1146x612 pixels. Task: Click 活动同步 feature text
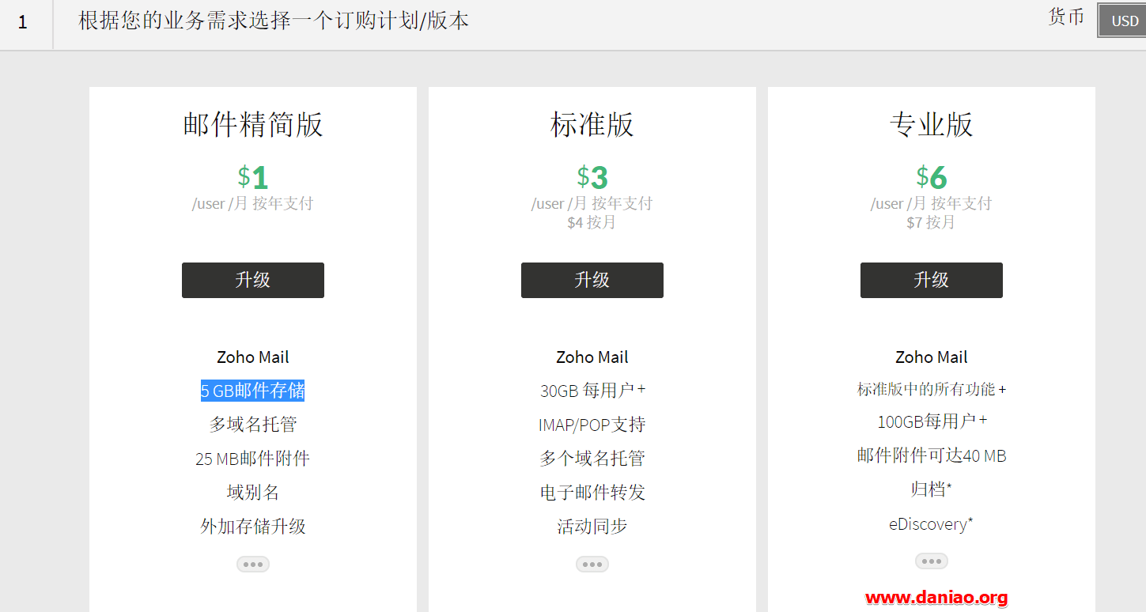pos(592,527)
